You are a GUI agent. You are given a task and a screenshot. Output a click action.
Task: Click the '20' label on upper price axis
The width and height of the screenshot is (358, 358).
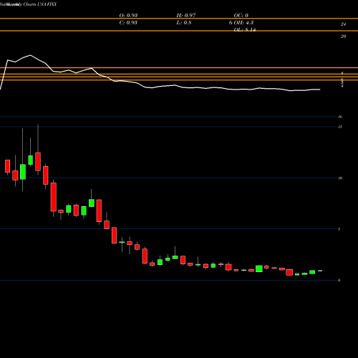point(343,37)
